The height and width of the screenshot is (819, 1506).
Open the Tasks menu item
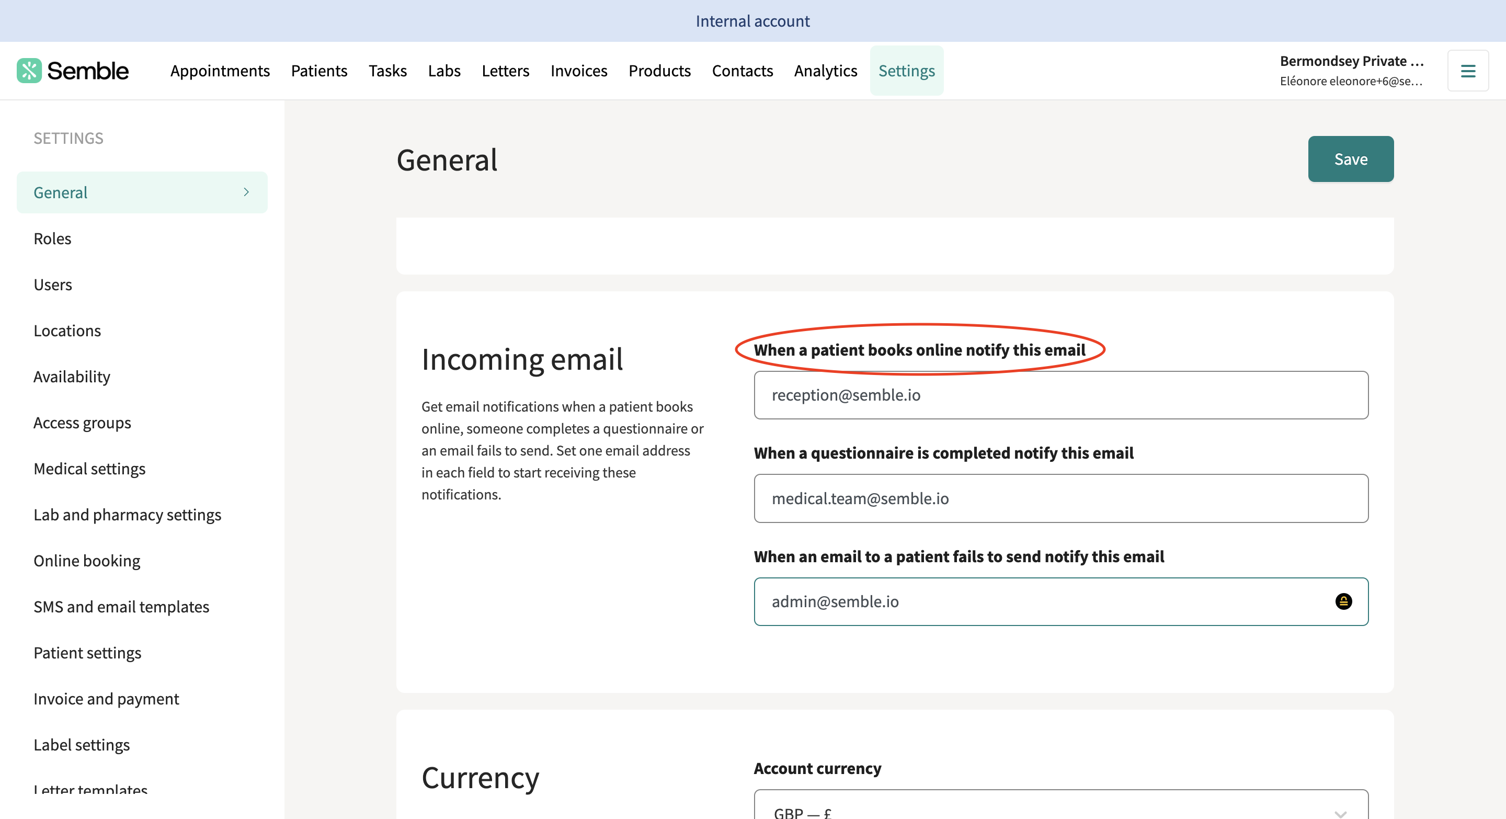(x=387, y=71)
